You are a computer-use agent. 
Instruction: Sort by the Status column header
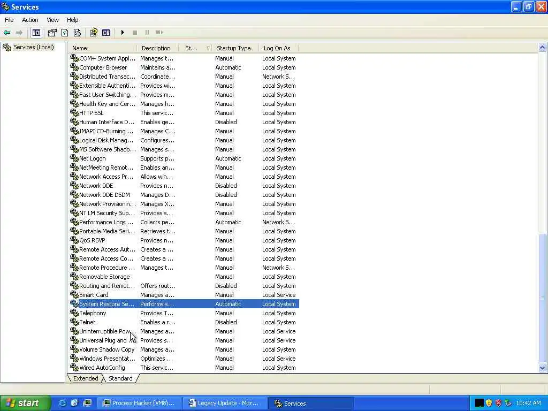pyautogui.click(x=195, y=48)
